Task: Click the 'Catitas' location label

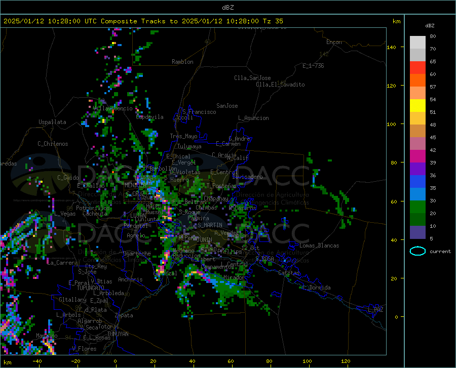Action: point(289,273)
